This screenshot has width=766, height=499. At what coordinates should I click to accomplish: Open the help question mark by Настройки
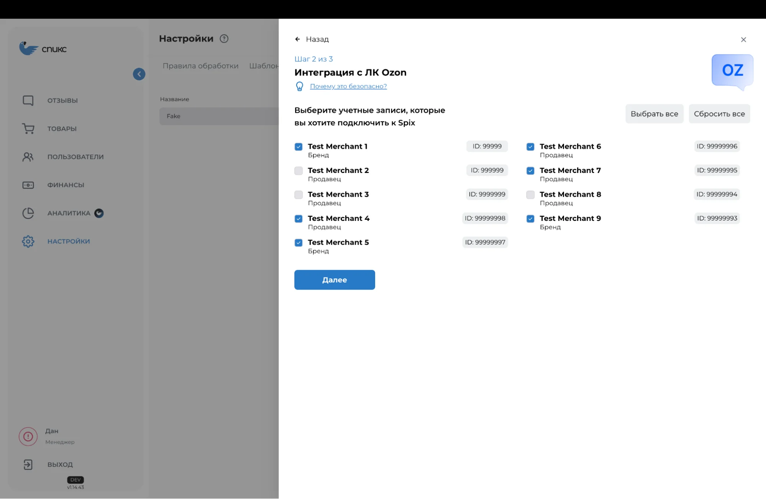click(224, 39)
